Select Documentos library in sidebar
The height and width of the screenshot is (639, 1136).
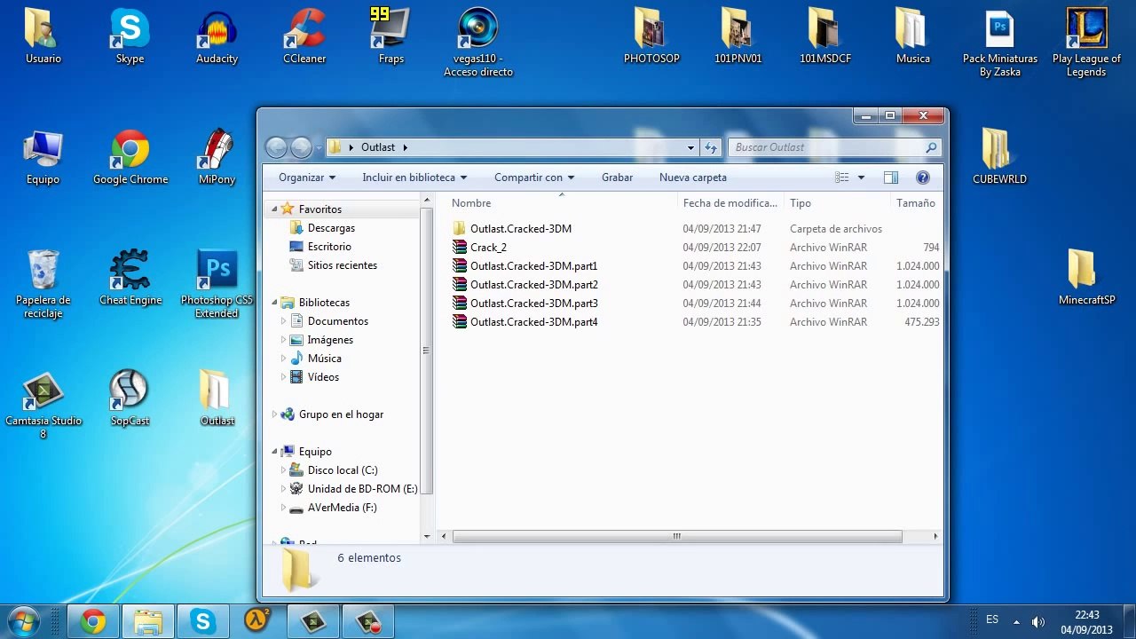tap(337, 321)
